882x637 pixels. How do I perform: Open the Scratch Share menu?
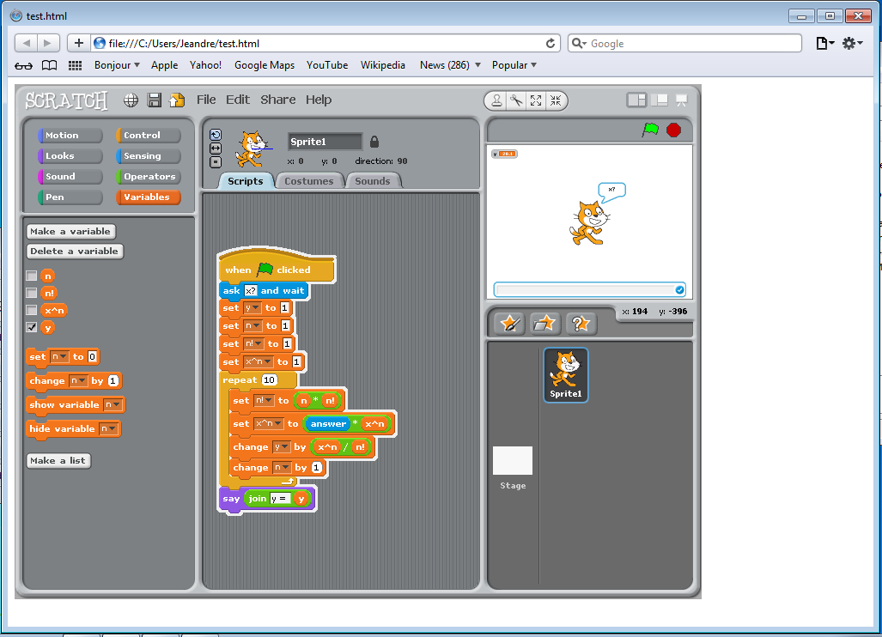coord(278,100)
